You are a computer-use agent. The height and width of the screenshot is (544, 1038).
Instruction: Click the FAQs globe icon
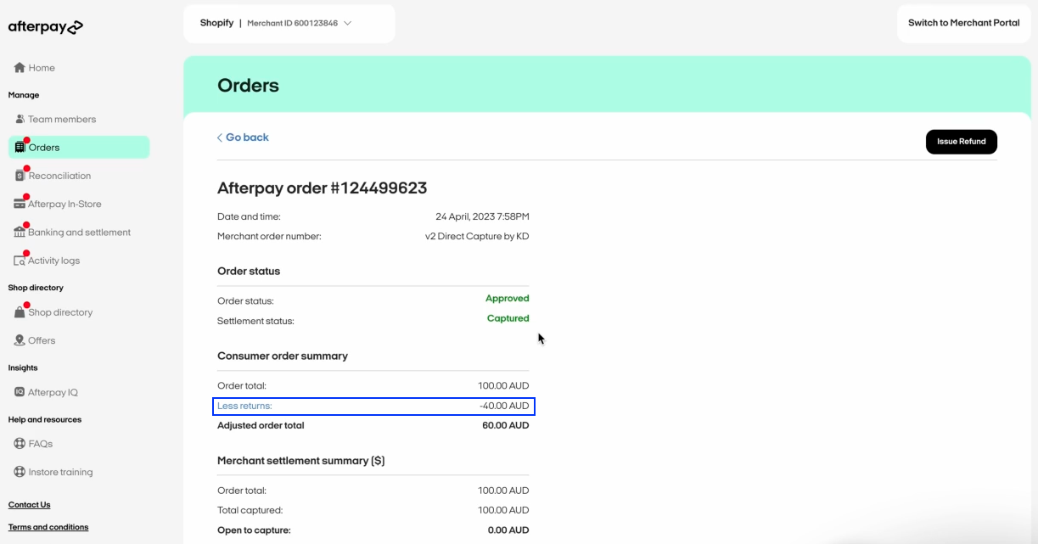(20, 444)
